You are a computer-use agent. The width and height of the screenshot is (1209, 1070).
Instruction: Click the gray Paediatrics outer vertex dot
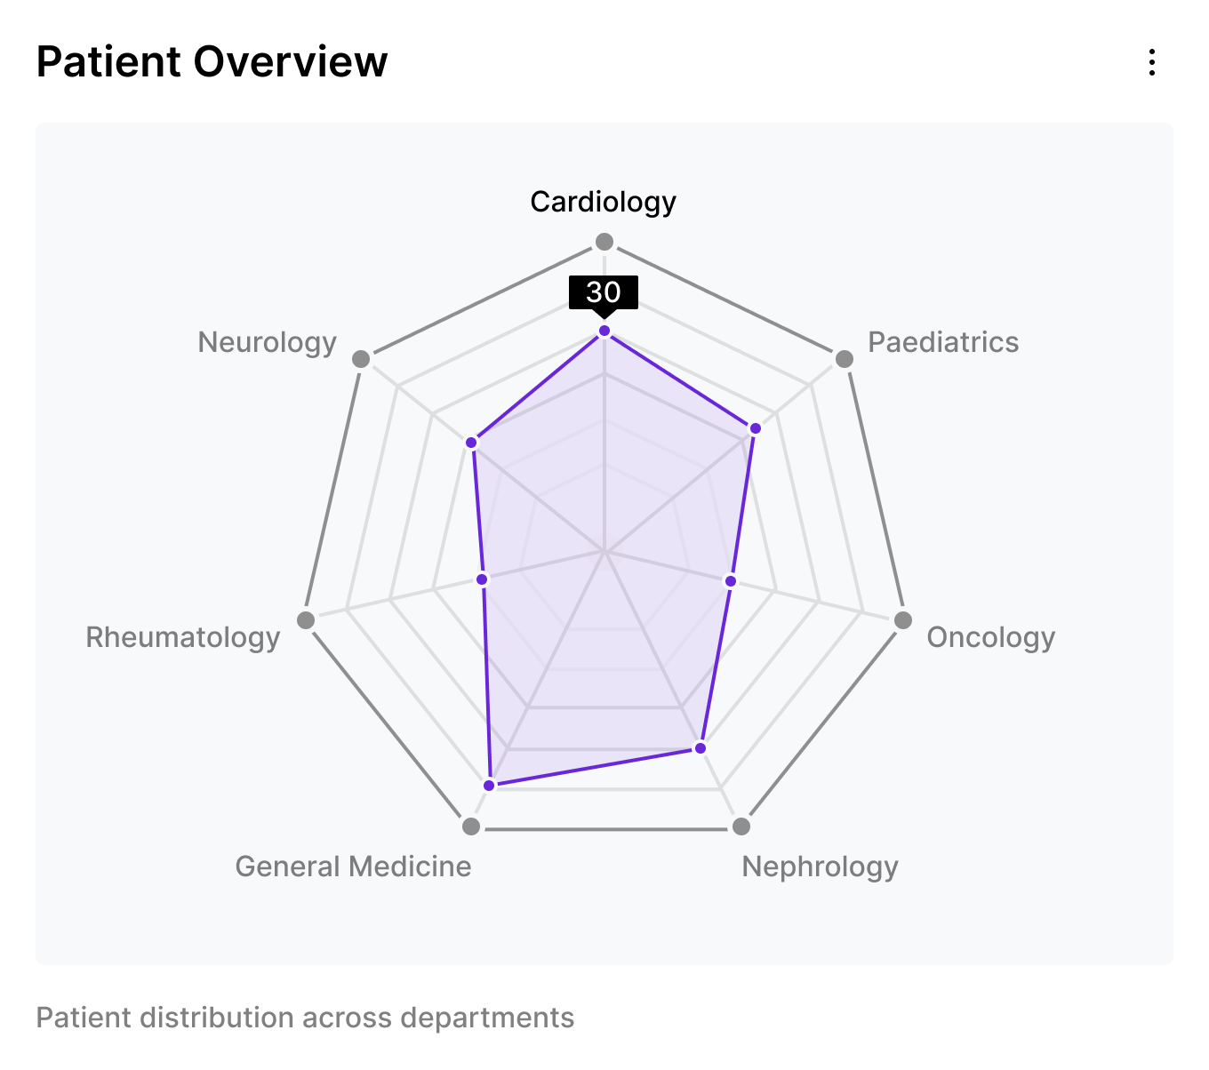845,359
